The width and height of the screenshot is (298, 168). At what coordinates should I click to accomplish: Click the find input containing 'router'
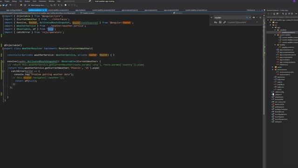coord(230,18)
